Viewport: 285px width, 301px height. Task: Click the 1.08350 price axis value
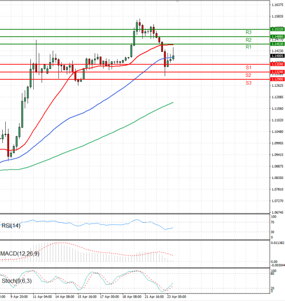pyautogui.click(x=277, y=178)
